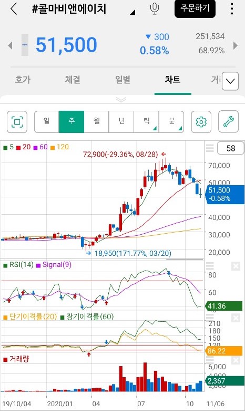The width and height of the screenshot is (245, 412).
Task: Tap chart horizontal scroll indicator bar
Action: pyautogui.click(x=185, y=260)
